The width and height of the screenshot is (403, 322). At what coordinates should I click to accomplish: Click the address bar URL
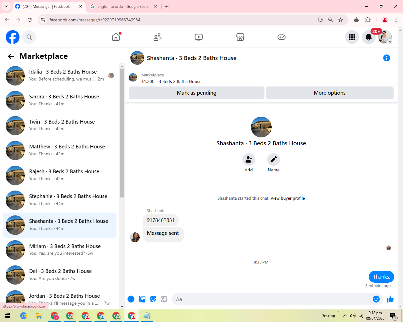pyautogui.click(x=95, y=20)
